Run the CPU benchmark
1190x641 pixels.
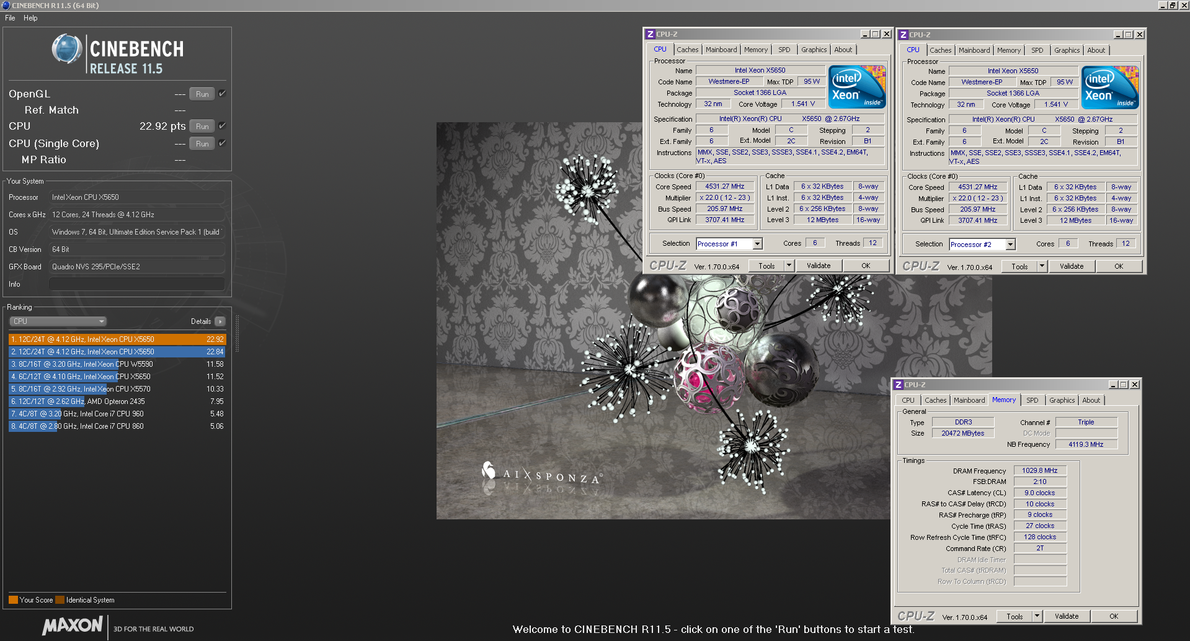[202, 127]
